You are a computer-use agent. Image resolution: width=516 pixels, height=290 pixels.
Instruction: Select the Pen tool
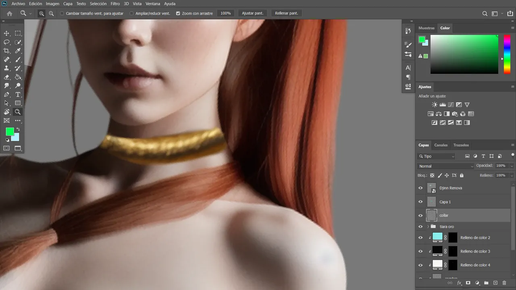[6, 95]
